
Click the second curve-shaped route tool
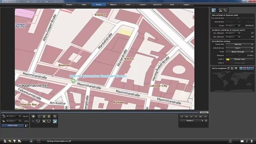click(49, 121)
